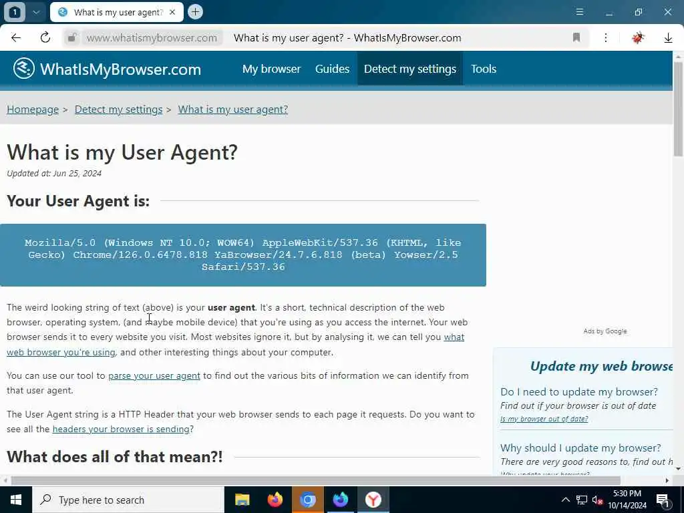Follow the 'Detect my settings' breadcrumb link
The height and width of the screenshot is (513, 684).
(119, 110)
